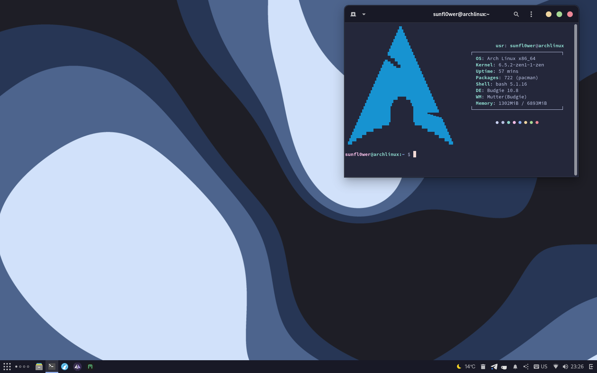Close the terminal using the red button
The width and height of the screenshot is (597, 373).
pyautogui.click(x=570, y=14)
